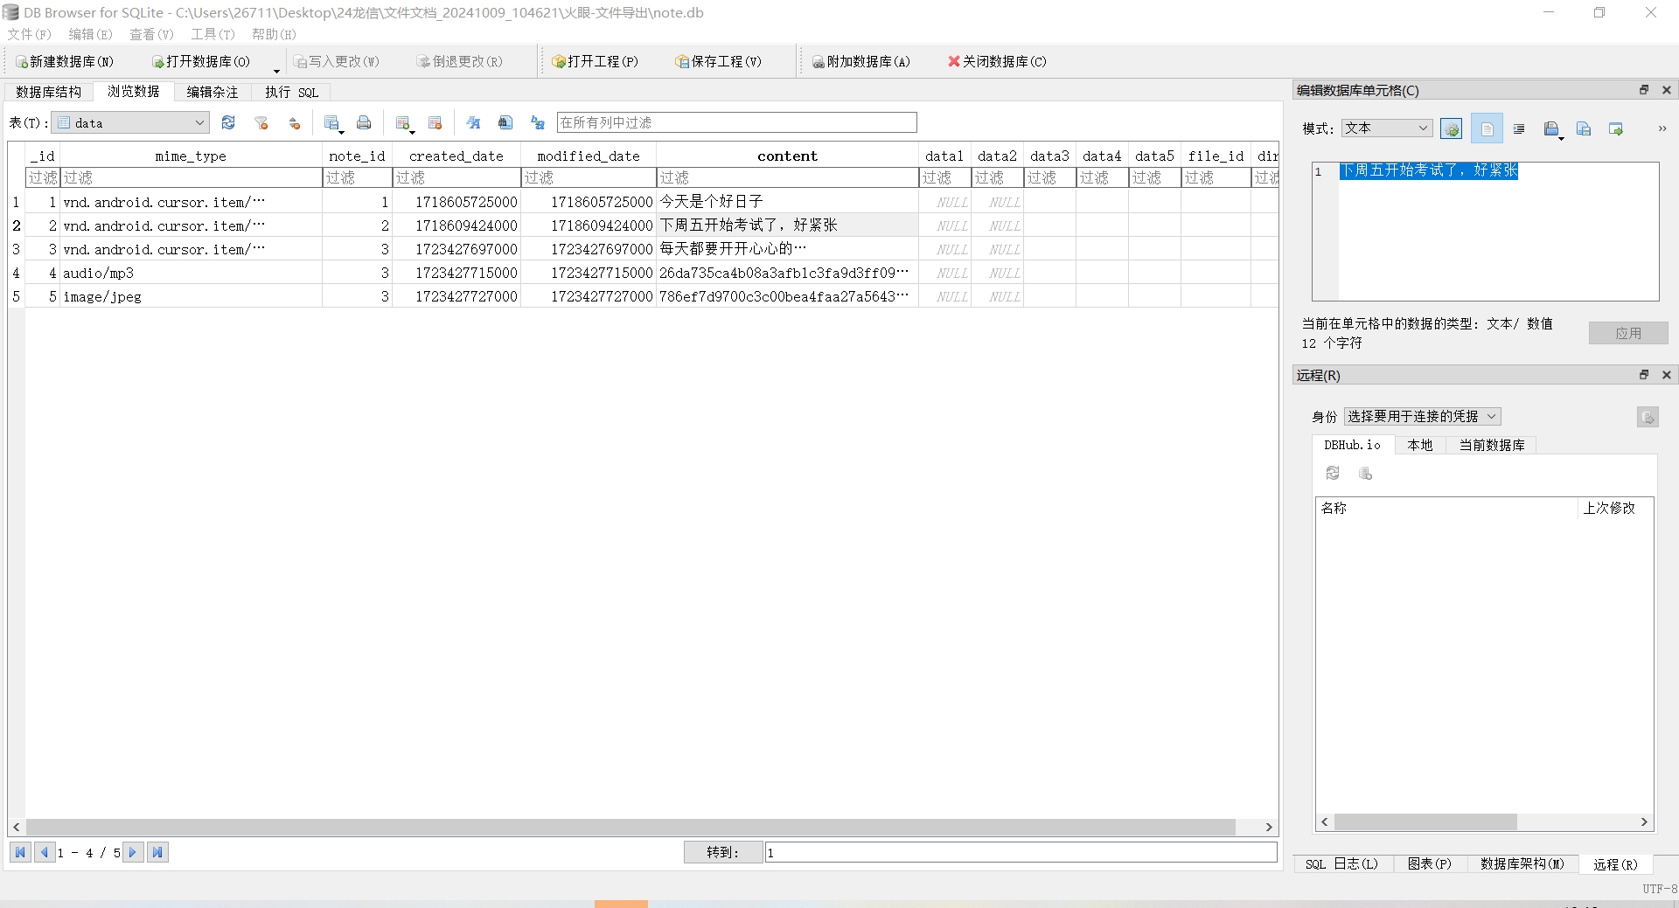Go to next page navigation button
This screenshot has height=908, width=1679.
coord(133,852)
